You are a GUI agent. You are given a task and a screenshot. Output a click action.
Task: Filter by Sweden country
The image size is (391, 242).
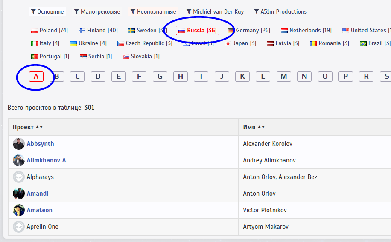click(147, 31)
